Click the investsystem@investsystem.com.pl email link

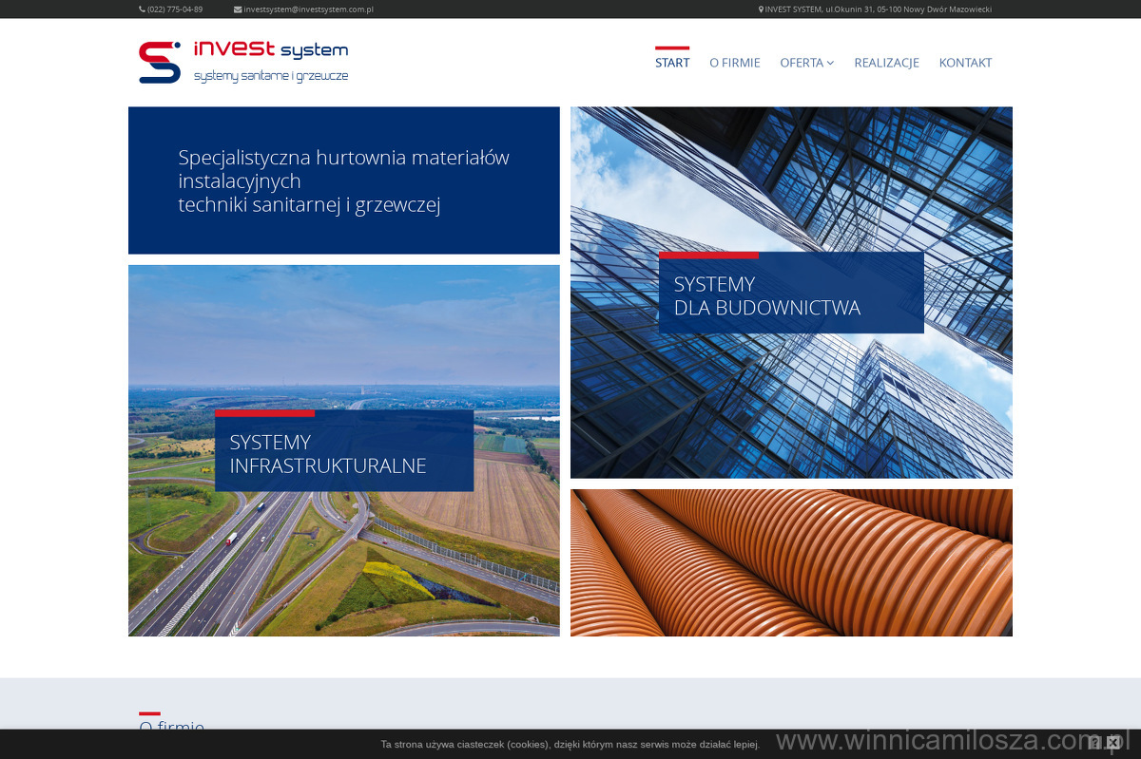[x=308, y=9]
